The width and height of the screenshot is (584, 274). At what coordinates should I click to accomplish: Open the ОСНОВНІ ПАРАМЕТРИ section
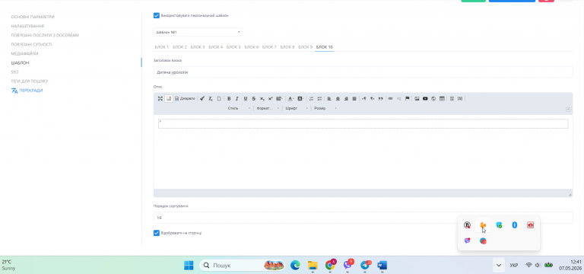[x=33, y=18]
